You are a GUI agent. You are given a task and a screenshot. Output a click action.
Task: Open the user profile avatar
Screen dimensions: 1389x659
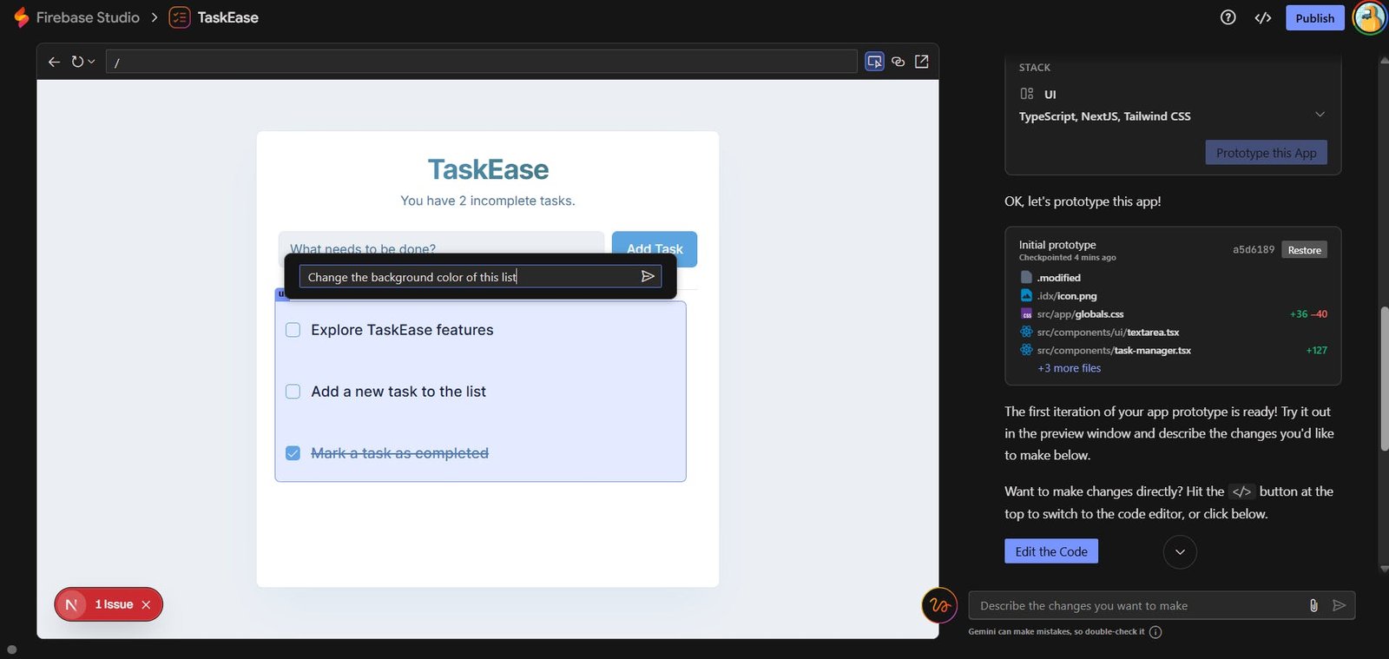coord(1369,17)
